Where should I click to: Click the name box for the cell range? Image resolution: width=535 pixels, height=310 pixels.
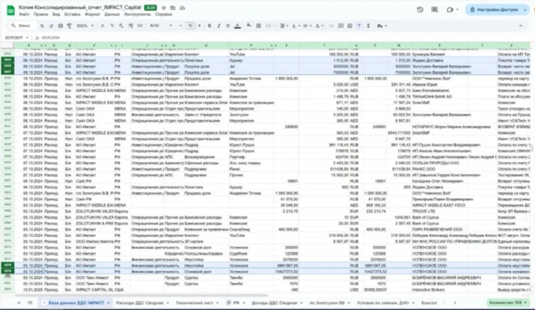(16, 38)
